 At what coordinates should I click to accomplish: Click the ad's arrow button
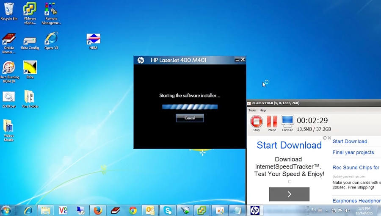(x=289, y=194)
